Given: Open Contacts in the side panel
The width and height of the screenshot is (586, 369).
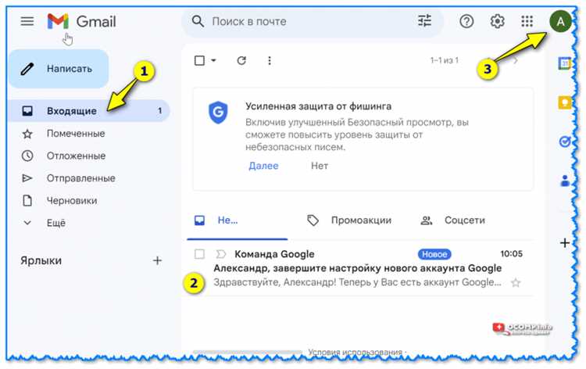Looking at the screenshot, I should [565, 181].
